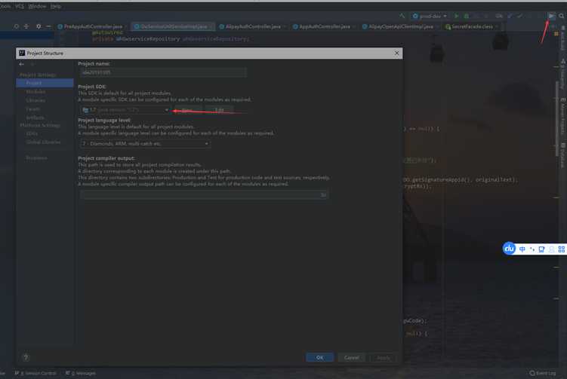Open the Window menu

37,6
